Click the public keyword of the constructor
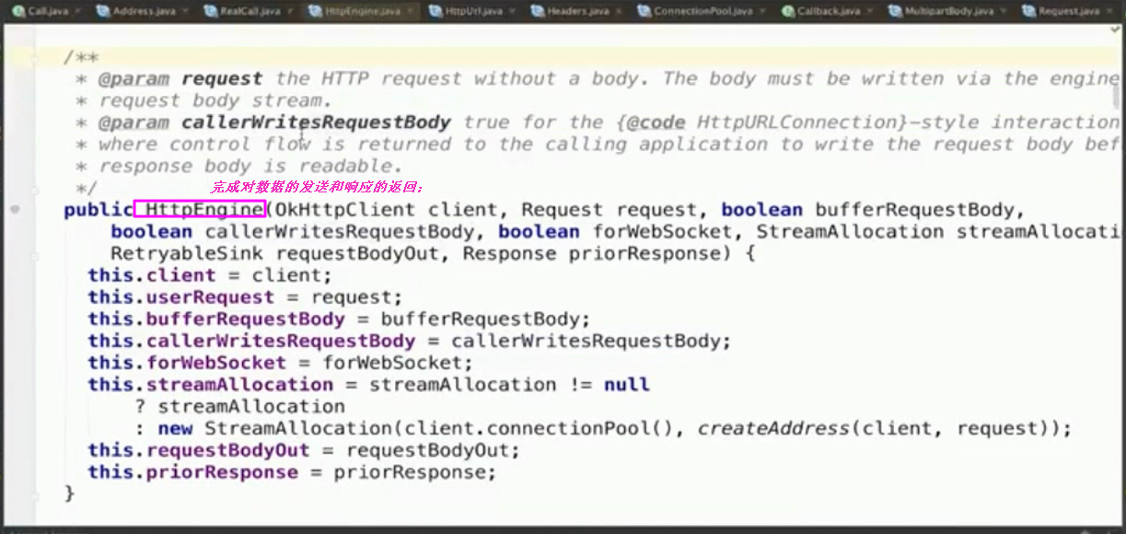This screenshot has height=534, width=1126. [97, 210]
